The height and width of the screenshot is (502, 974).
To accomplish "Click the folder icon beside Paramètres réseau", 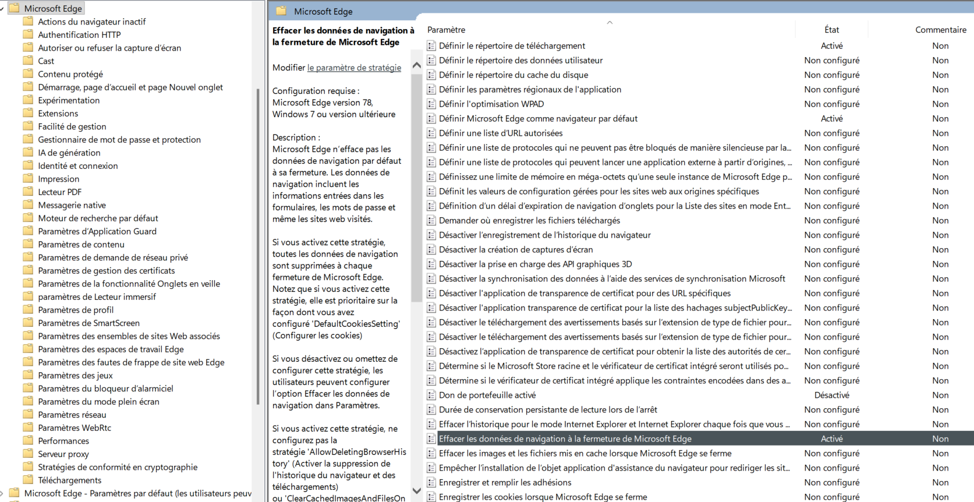I will pos(28,415).
